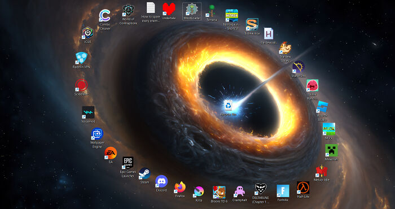The width and height of the screenshot is (395, 209).
Task: Select the stardewvalley H file icon
Action: click(269, 33)
